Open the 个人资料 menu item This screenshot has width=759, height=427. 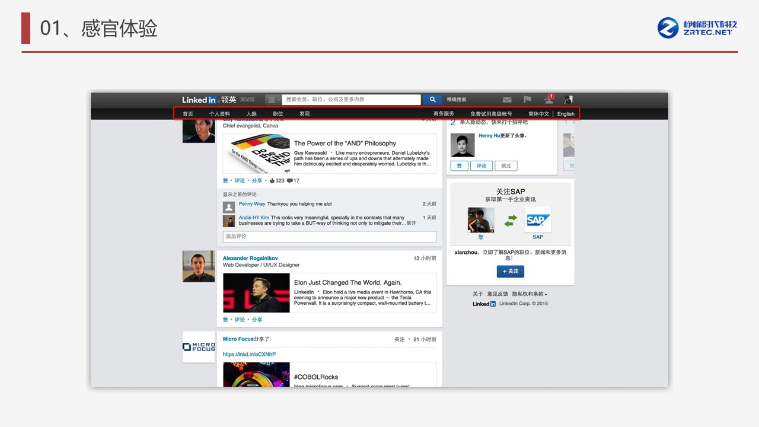point(219,114)
